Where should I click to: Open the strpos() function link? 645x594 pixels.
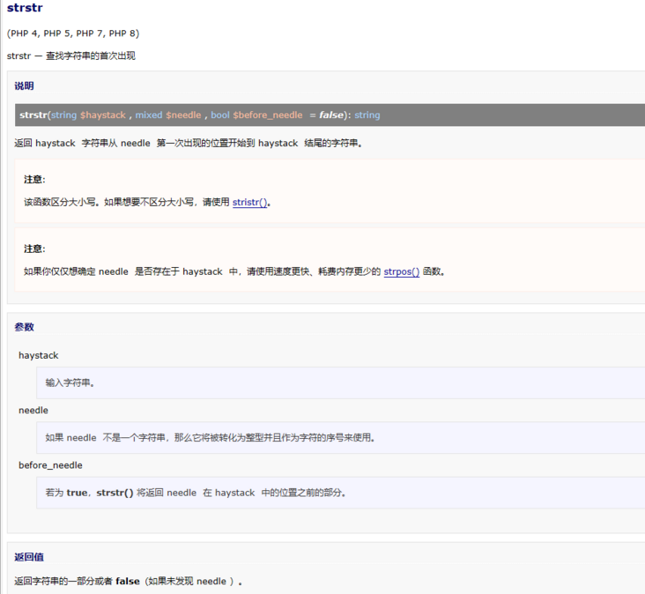[x=402, y=271]
